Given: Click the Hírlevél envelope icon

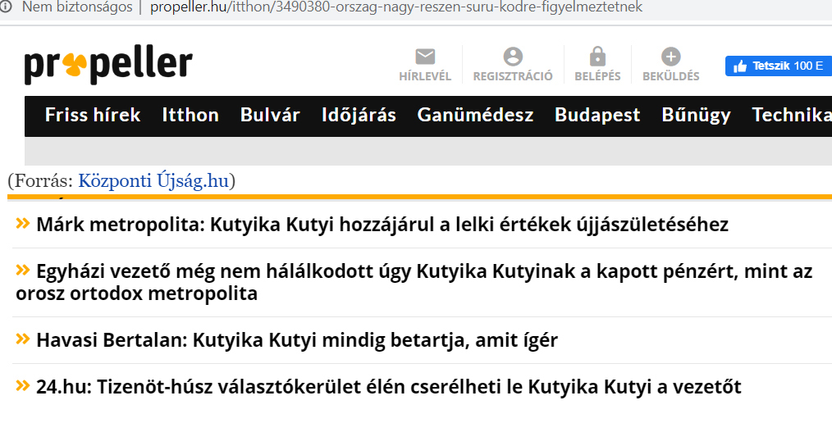Looking at the screenshot, I should click(x=425, y=57).
